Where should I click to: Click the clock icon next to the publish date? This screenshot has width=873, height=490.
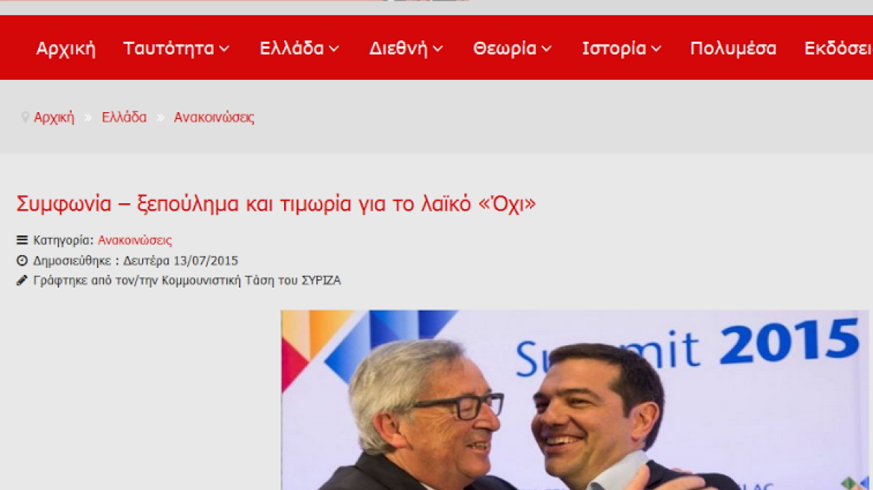click(x=21, y=261)
